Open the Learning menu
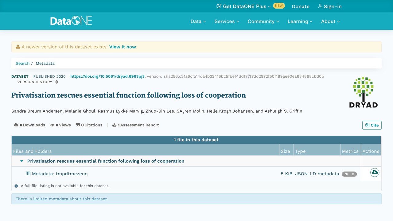Screen dimensions: 393x221 point(300,21)
